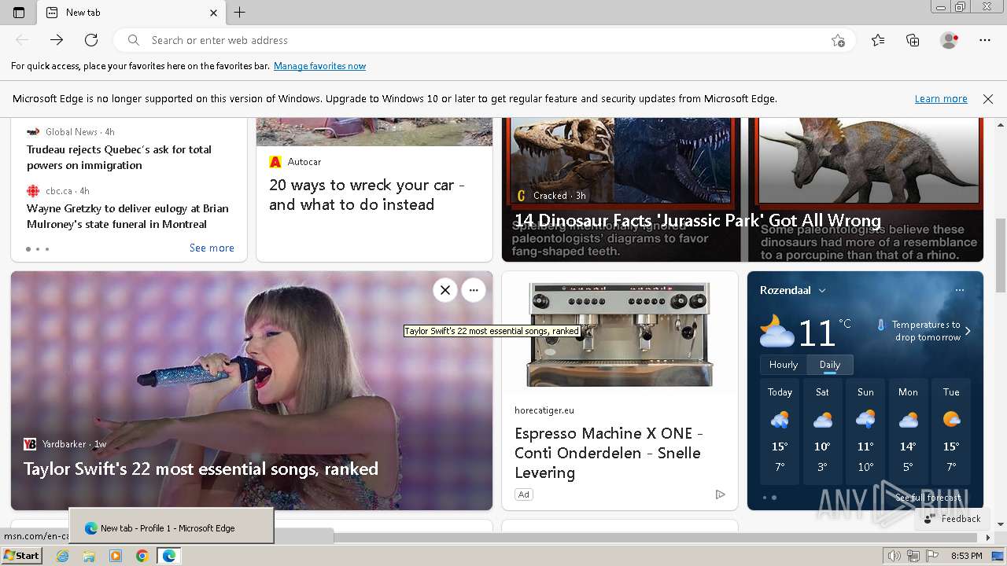
Task: Open the Collections icon
Action: click(x=913, y=40)
